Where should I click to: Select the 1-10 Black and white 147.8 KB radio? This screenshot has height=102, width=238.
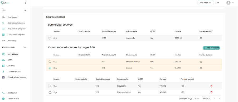(50, 92)
